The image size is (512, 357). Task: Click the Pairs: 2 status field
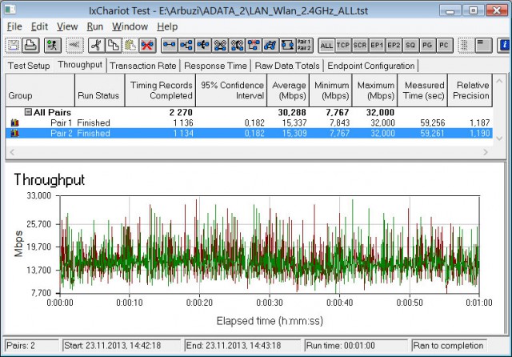pos(32,346)
